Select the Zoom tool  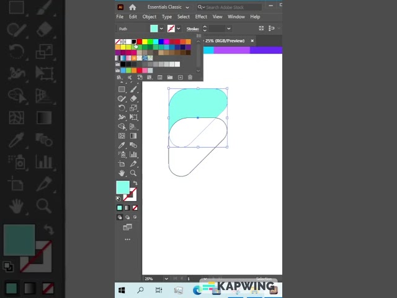pyautogui.click(x=133, y=173)
